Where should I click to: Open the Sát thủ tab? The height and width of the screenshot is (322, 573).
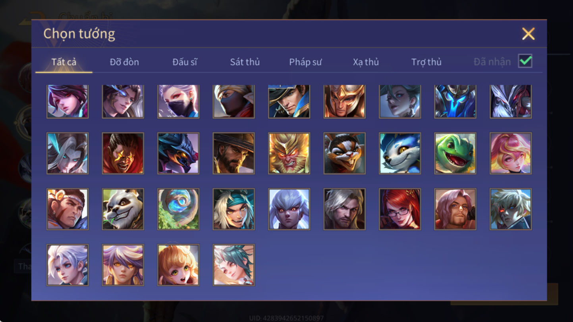tap(245, 62)
